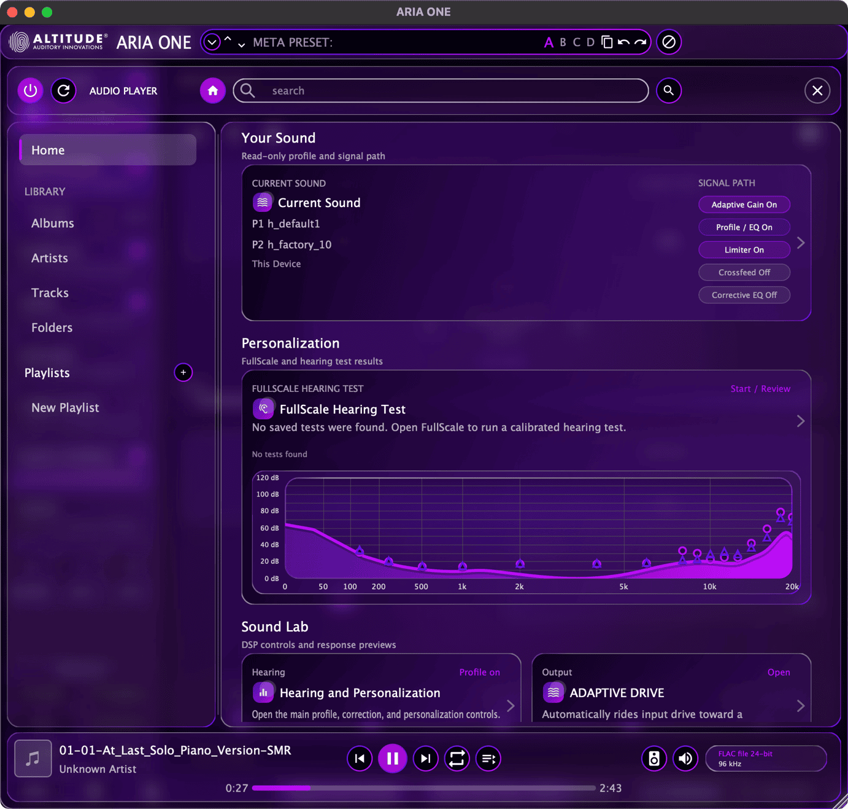The width and height of the screenshot is (848, 809).
Task: Add a playlist with the plus button
Action: pos(183,372)
